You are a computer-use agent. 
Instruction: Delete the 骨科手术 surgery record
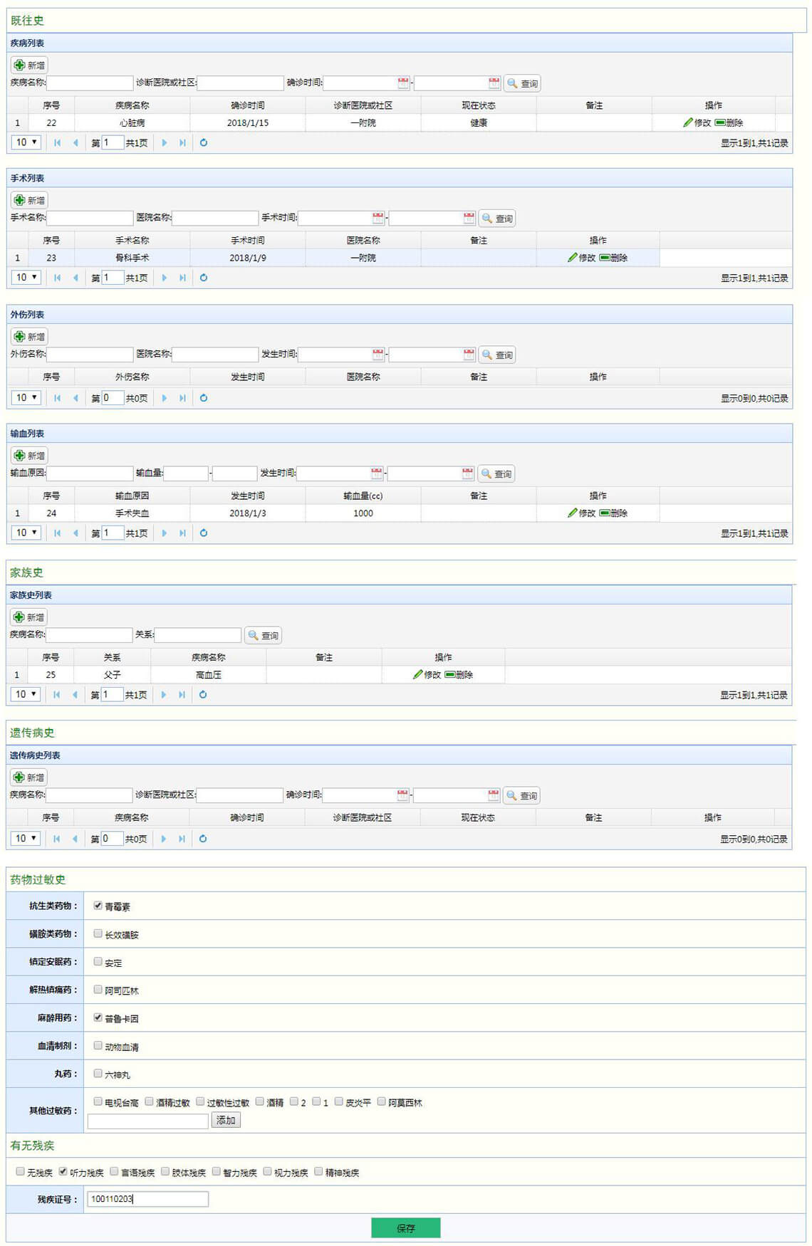pyautogui.click(x=613, y=258)
